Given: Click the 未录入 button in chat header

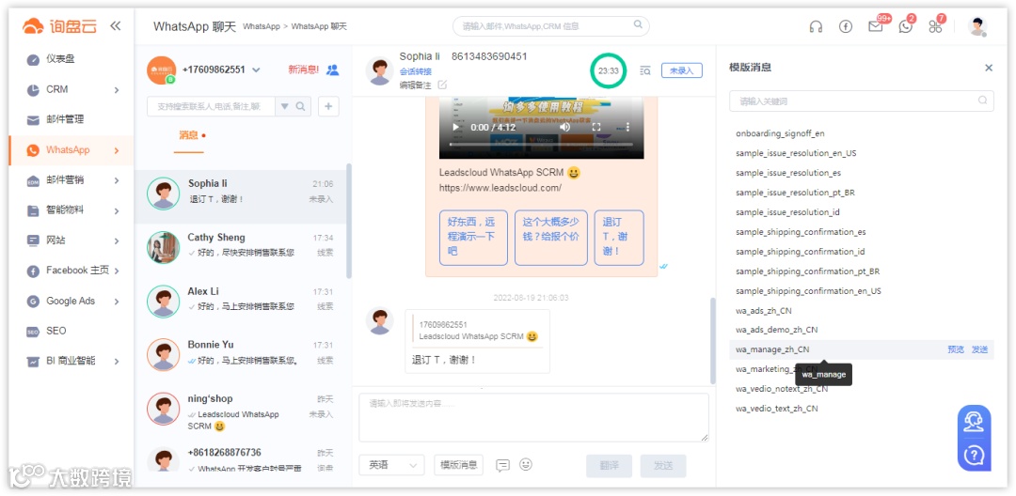Looking at the screenshot, I should [682, 70].
